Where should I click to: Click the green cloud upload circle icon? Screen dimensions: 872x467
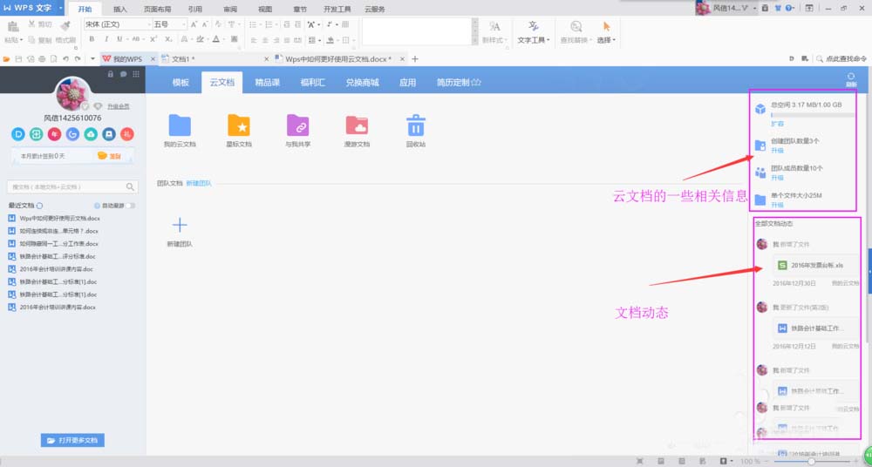91,134
